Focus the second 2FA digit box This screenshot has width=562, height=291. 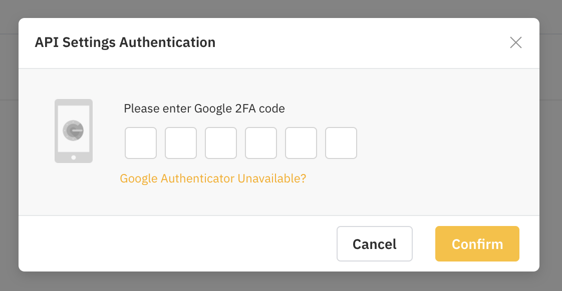click(181, 143)
